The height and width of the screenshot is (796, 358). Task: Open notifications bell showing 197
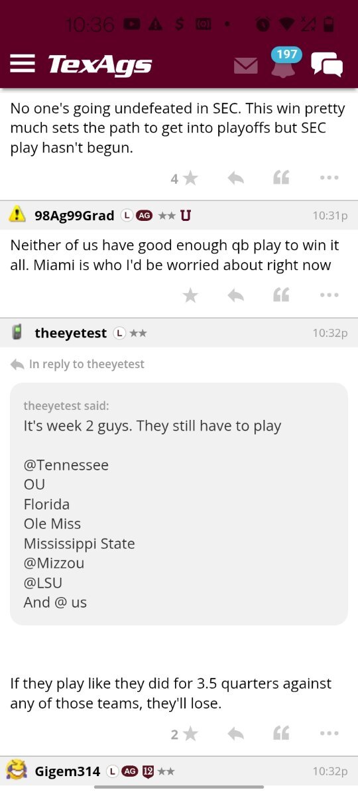point(284,64)
